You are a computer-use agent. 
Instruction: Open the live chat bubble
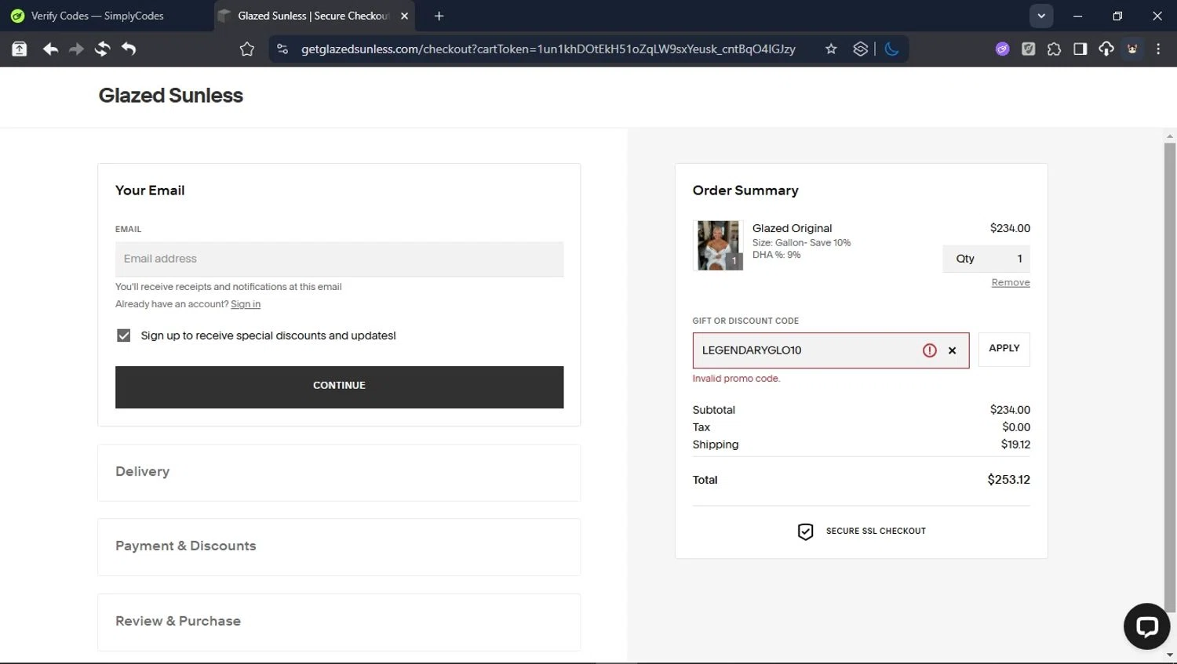pyautogui.click(x=1146, y=626)
